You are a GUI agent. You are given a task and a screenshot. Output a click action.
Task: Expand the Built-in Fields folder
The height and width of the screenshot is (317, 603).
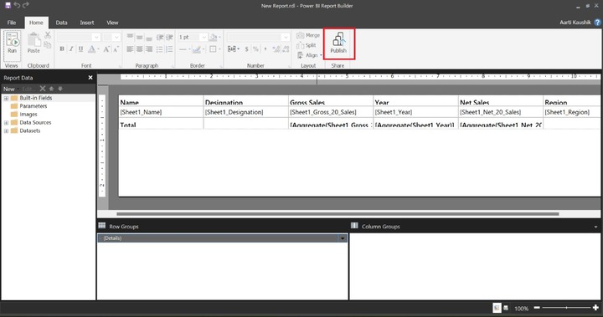point(6,99)
